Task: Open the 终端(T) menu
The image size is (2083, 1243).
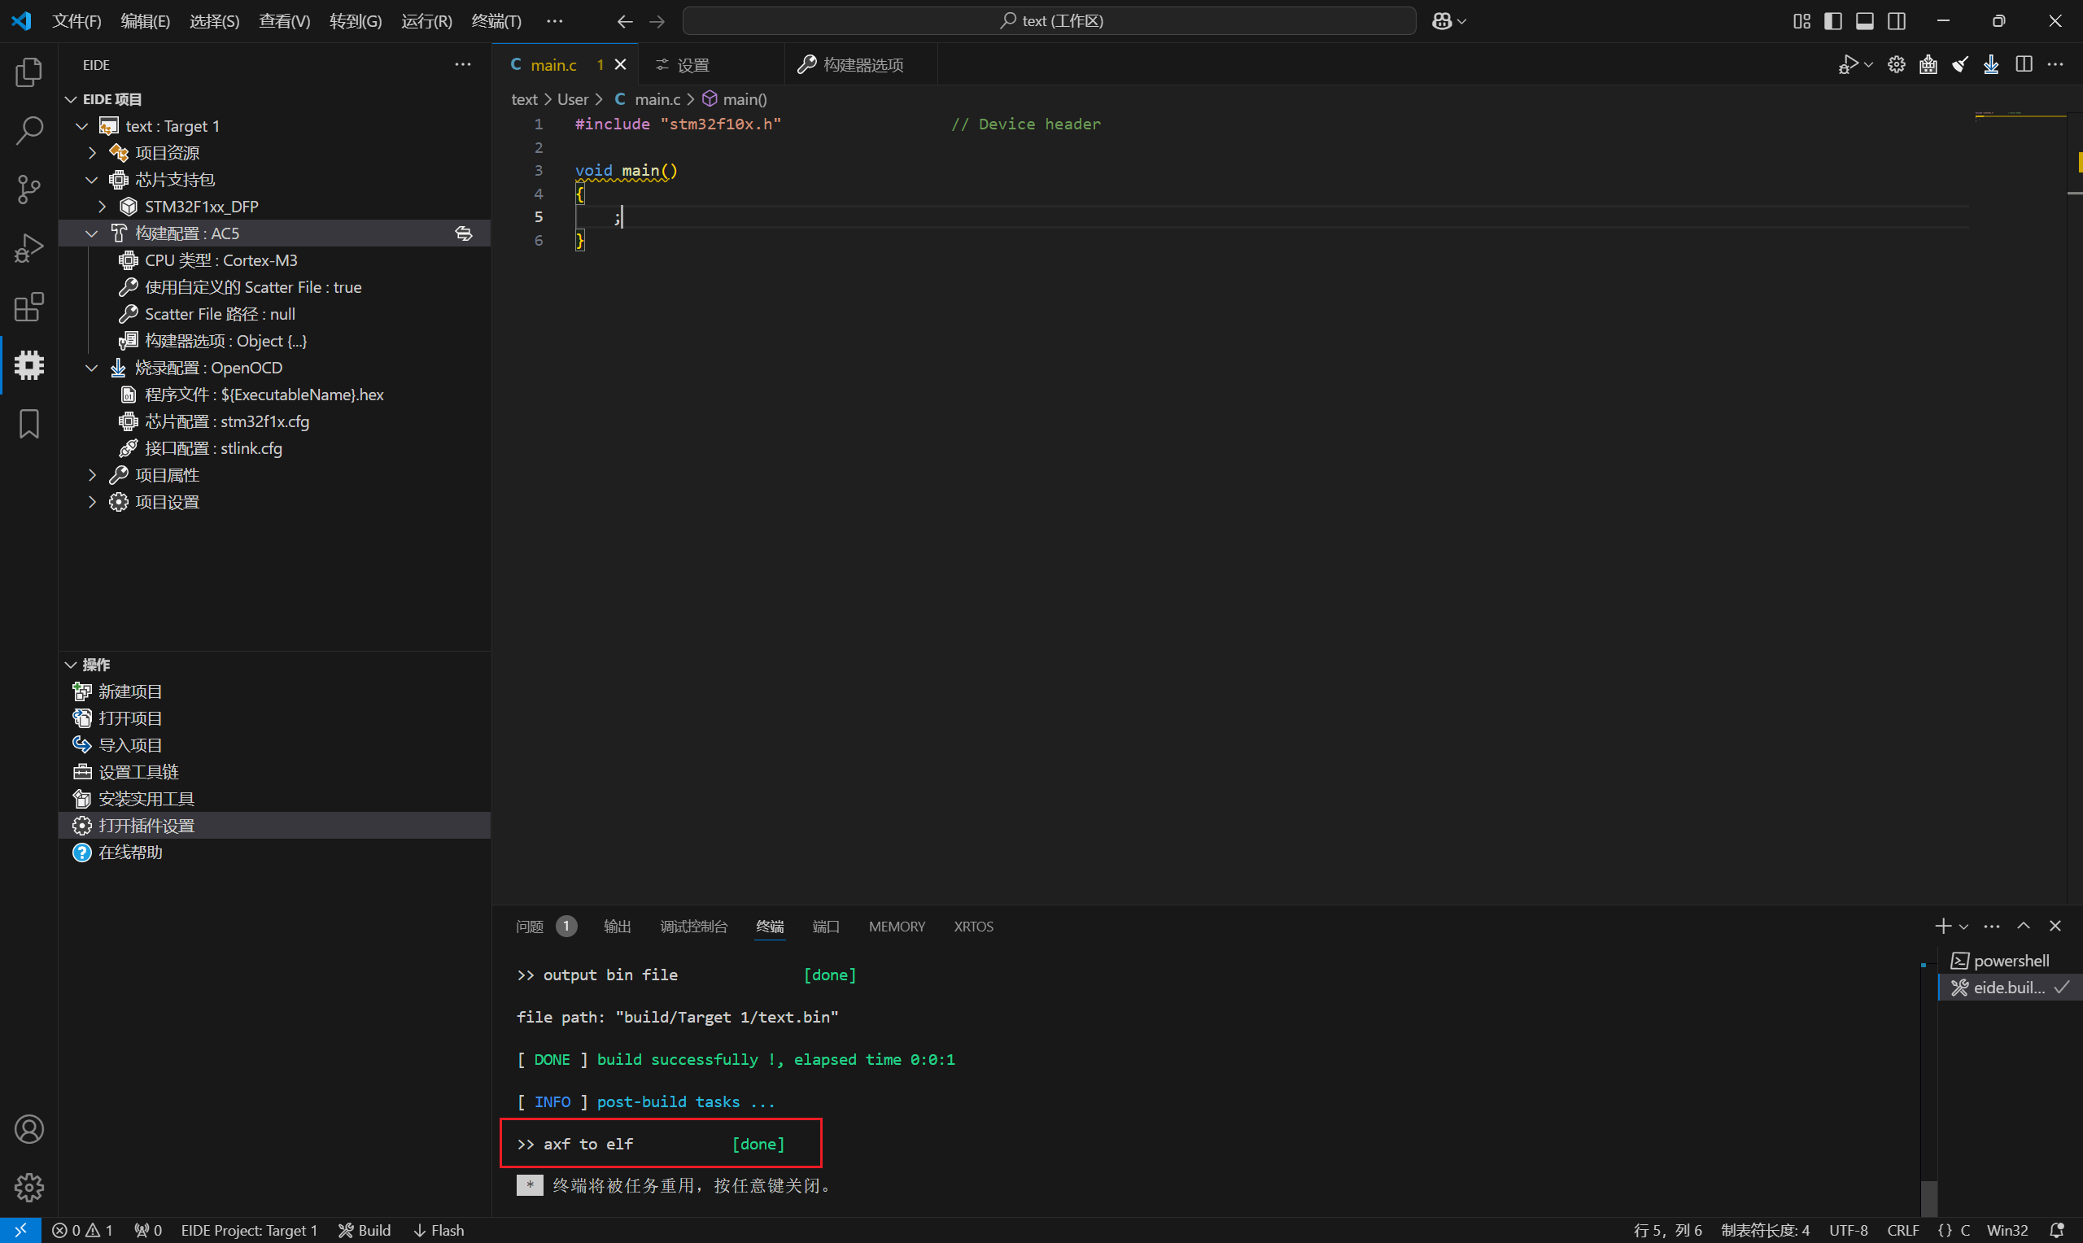Action: [x=496, y=21]
